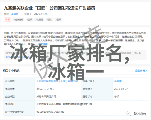Click the 法定代表人 label
Screen dimensions: 151x120
pyautogui.click(x=88, y=81)
